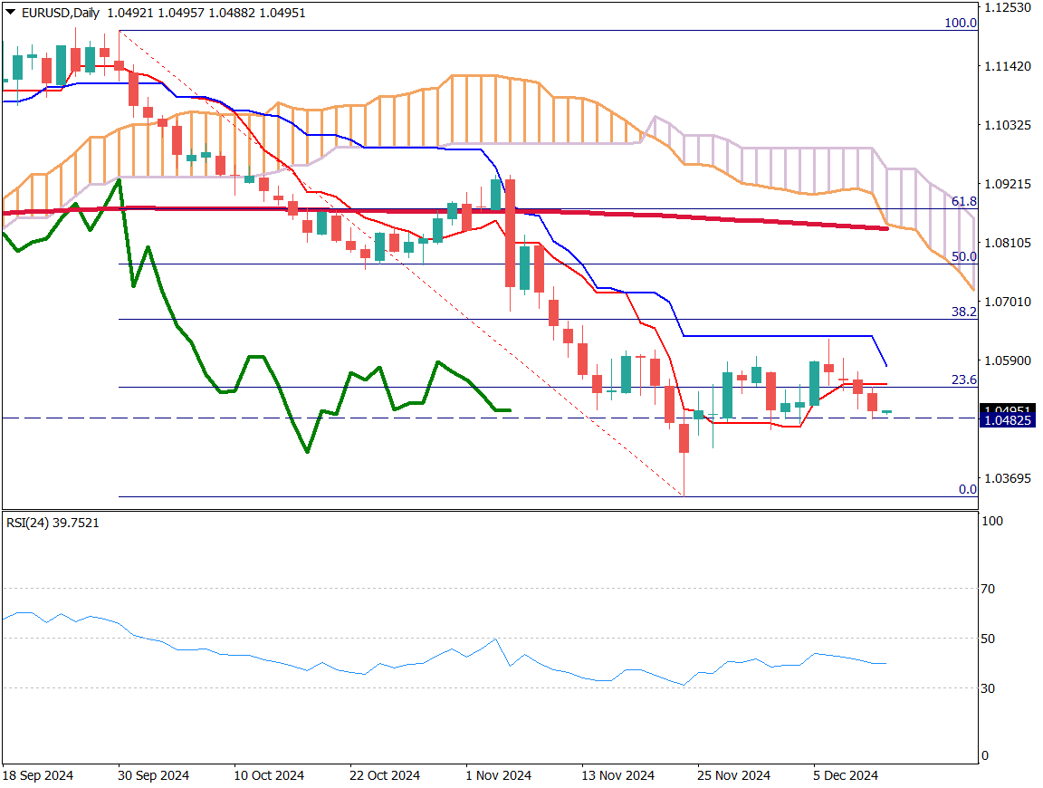
Task: Select the 5 Dec 2024 date label
Action: [x=846, y=776]
